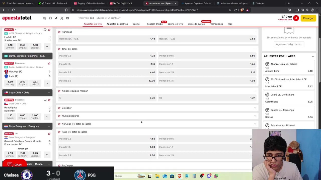Open Calculator from the taskbar
The image size is (321, 180).
[x=194, y=176]
